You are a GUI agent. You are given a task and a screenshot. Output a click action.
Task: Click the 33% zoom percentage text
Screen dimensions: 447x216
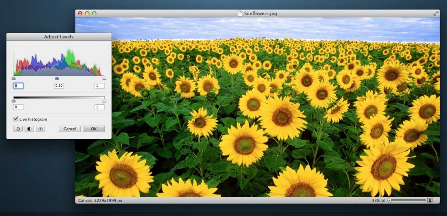[x=376, y=201]
